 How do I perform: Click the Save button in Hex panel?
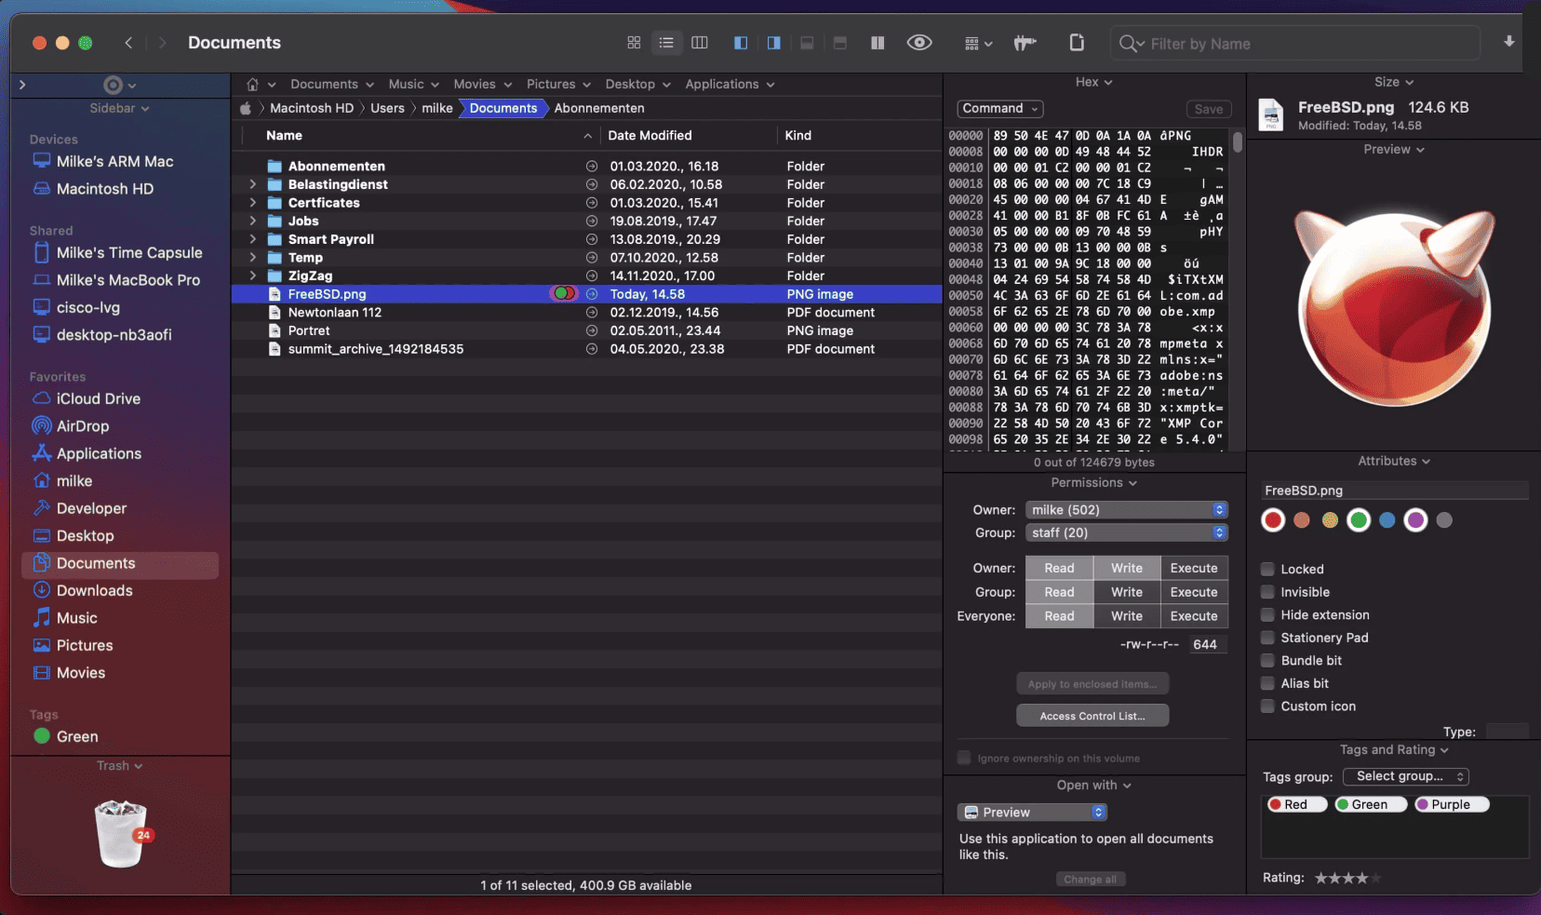pos(1209,109)
